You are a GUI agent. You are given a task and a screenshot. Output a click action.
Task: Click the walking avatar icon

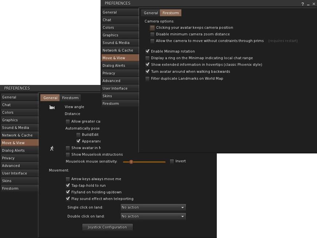(x=52, y=148)
